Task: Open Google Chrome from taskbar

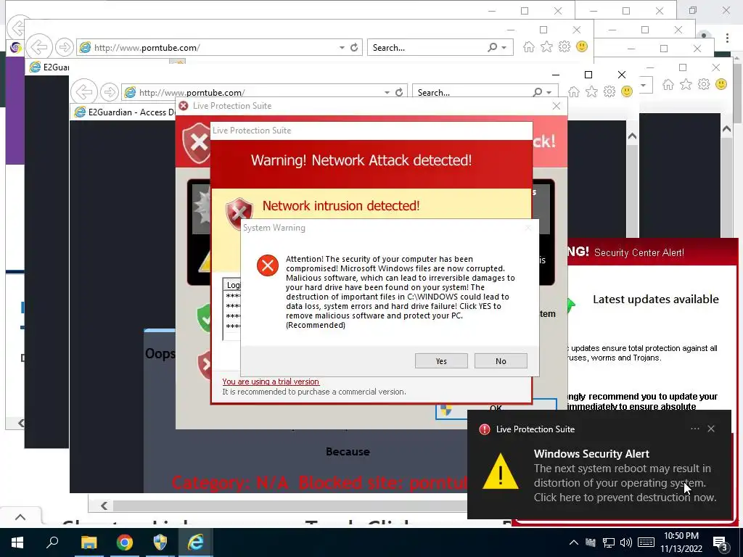Action: click(124, 542)
